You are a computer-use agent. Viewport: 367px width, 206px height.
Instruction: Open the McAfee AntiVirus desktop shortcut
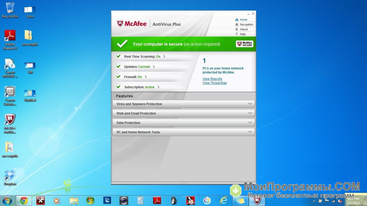[x=10, y=124]
